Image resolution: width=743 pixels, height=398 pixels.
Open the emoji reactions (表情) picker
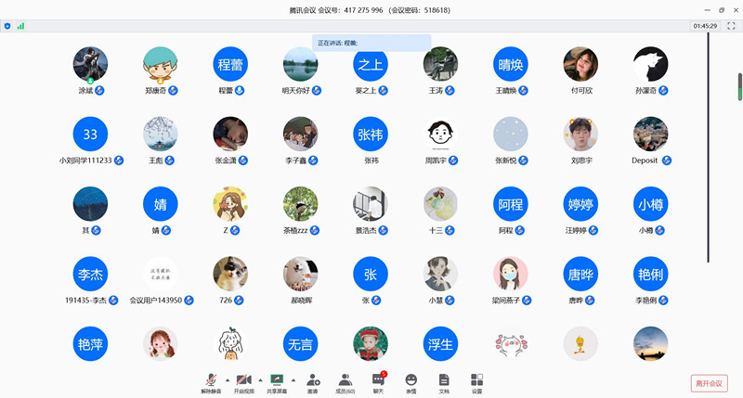pyautogui.click(x=411, y=380)
